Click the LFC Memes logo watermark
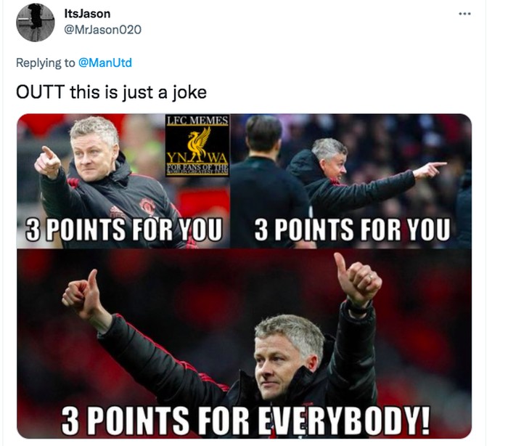The width and height of the screenshot is (508, 446). [197, 145]
